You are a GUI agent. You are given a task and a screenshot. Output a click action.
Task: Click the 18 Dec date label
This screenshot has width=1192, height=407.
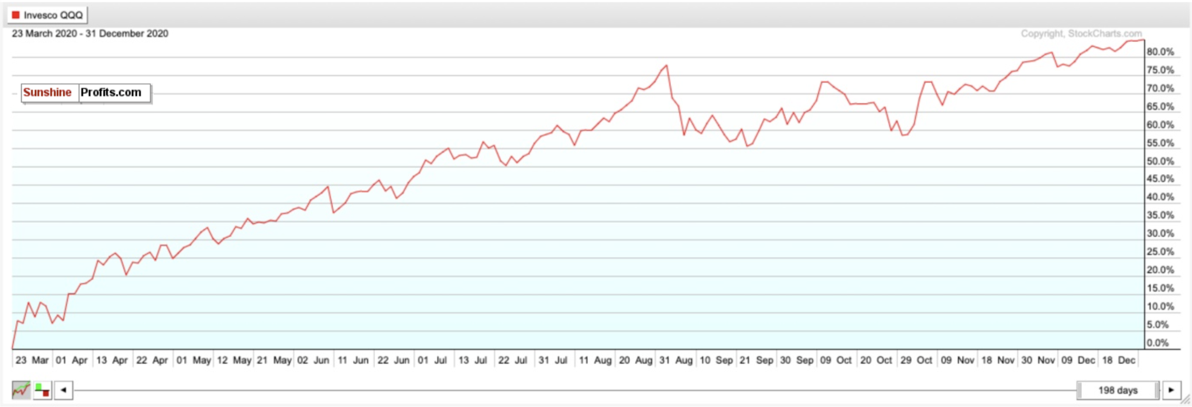(1119, 360)
